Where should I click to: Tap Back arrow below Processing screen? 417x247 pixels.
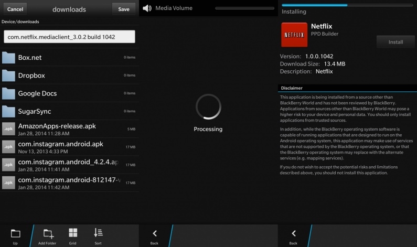(154, 234)
